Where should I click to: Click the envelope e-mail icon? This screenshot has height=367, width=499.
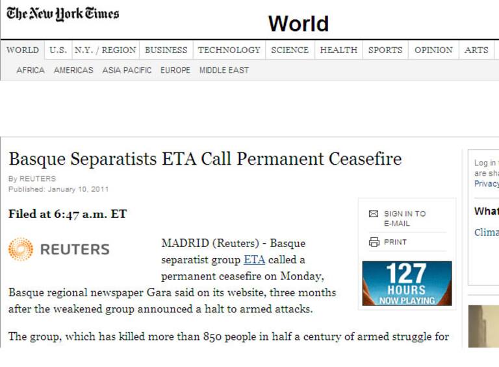point(374,214)
